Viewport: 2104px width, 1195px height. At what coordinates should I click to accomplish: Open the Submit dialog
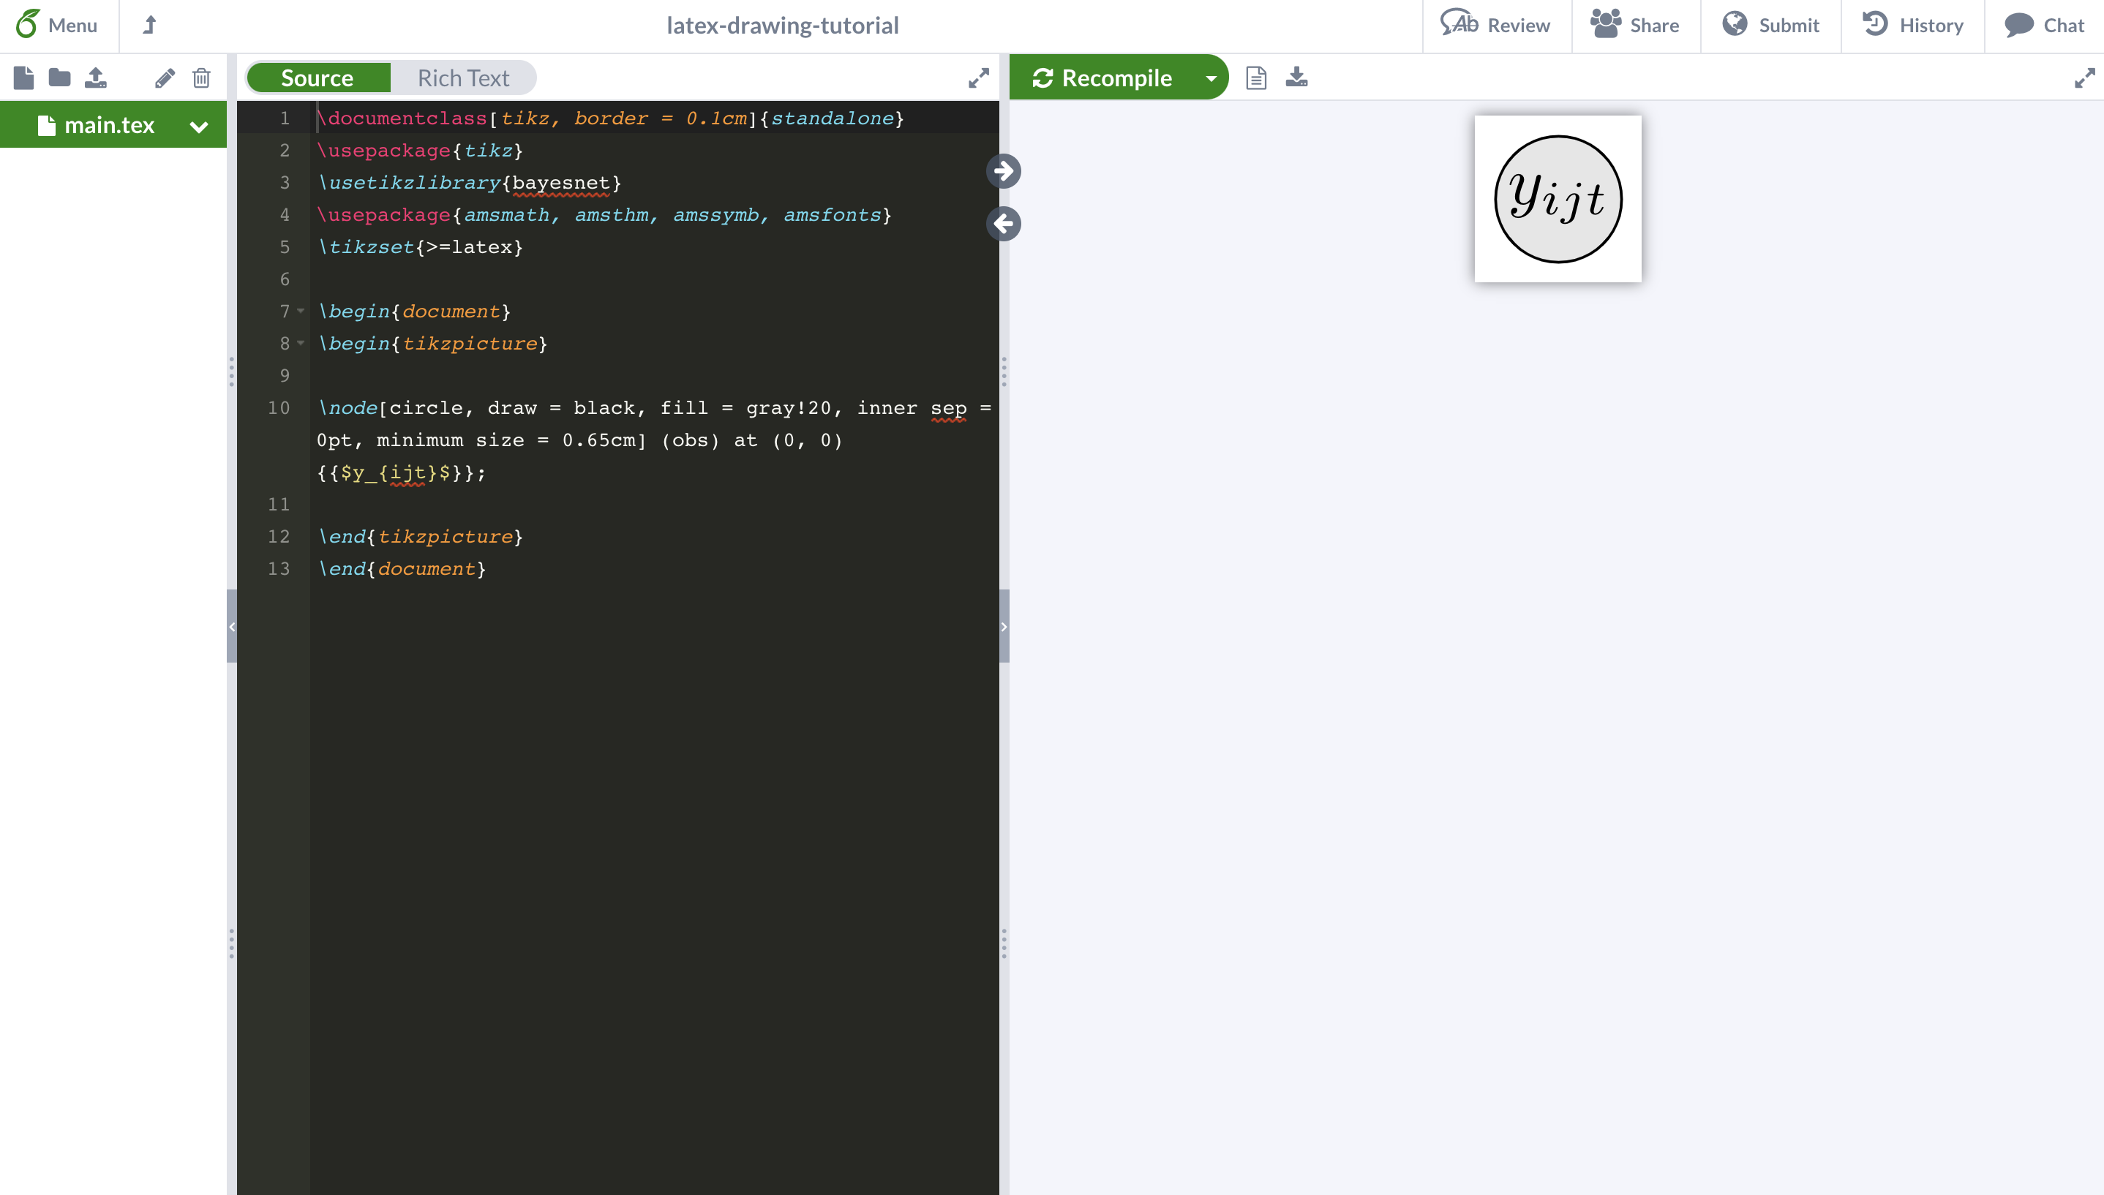click(1787, 25)
